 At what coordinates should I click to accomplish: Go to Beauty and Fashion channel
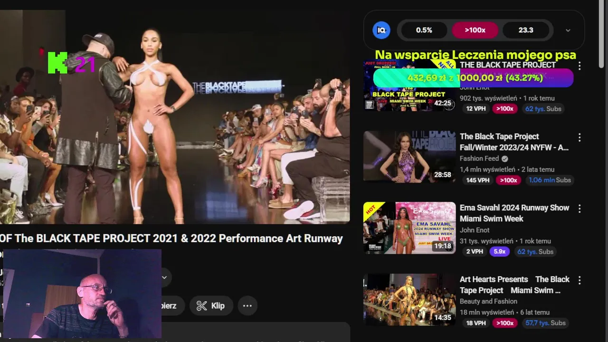pyautogui.click(x=488, y=301)
